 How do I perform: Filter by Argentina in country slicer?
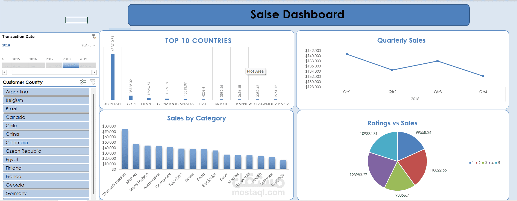[46, 92]
